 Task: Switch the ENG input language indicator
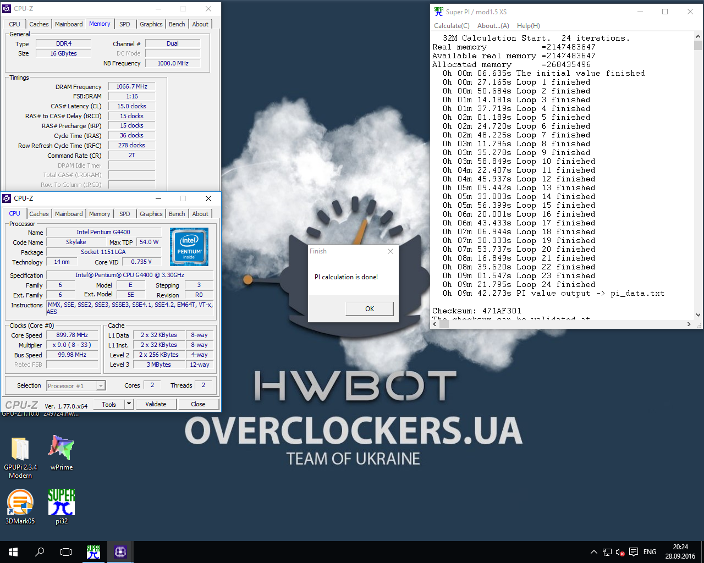pyautogui.click(x=650, y=552)
